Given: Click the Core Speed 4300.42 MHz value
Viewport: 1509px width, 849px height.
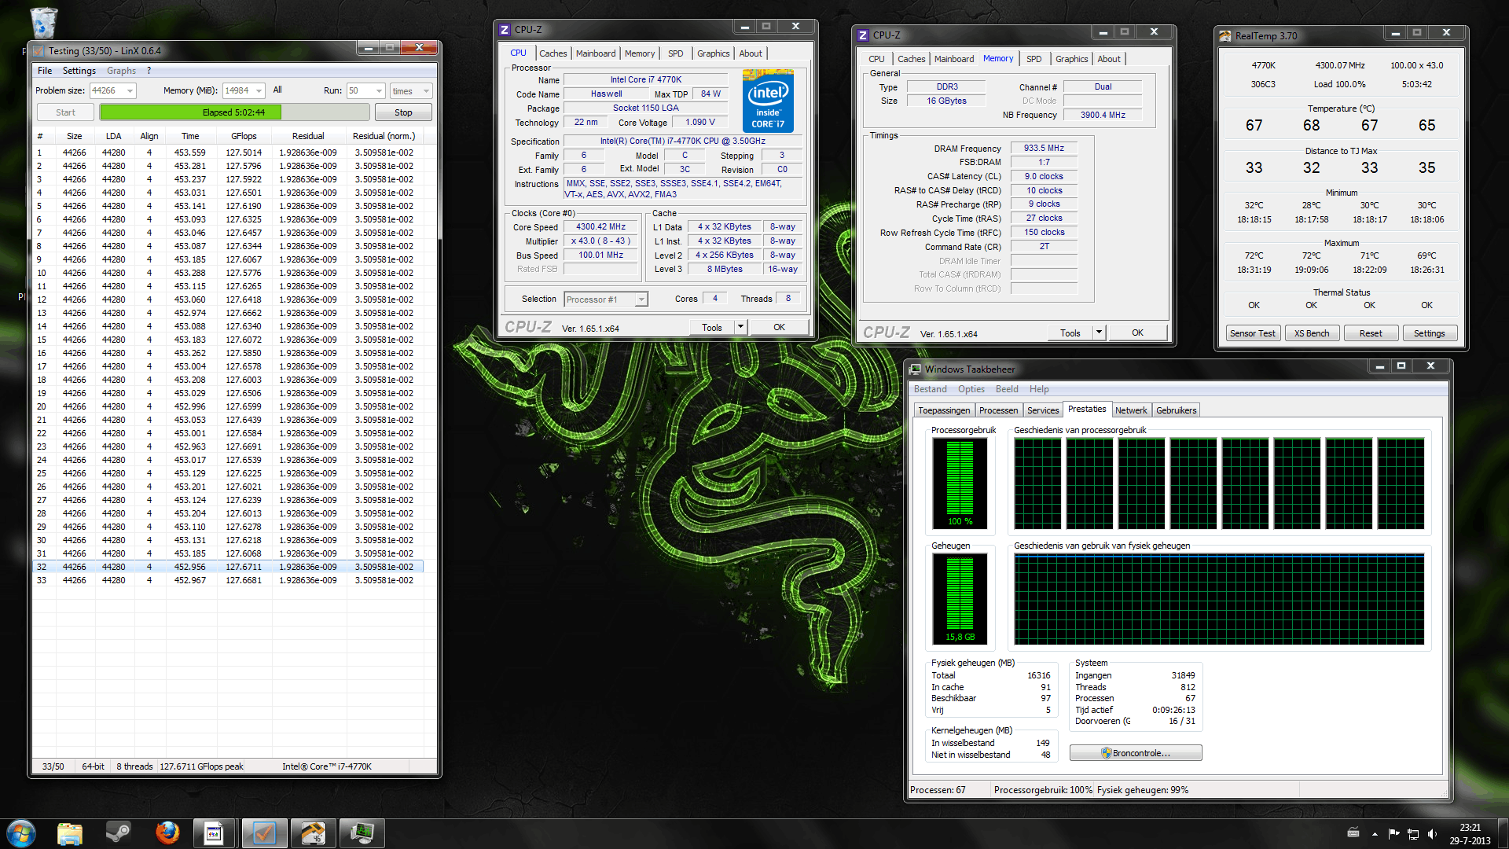Looking at the screenshot, I should tap(601, 227).
